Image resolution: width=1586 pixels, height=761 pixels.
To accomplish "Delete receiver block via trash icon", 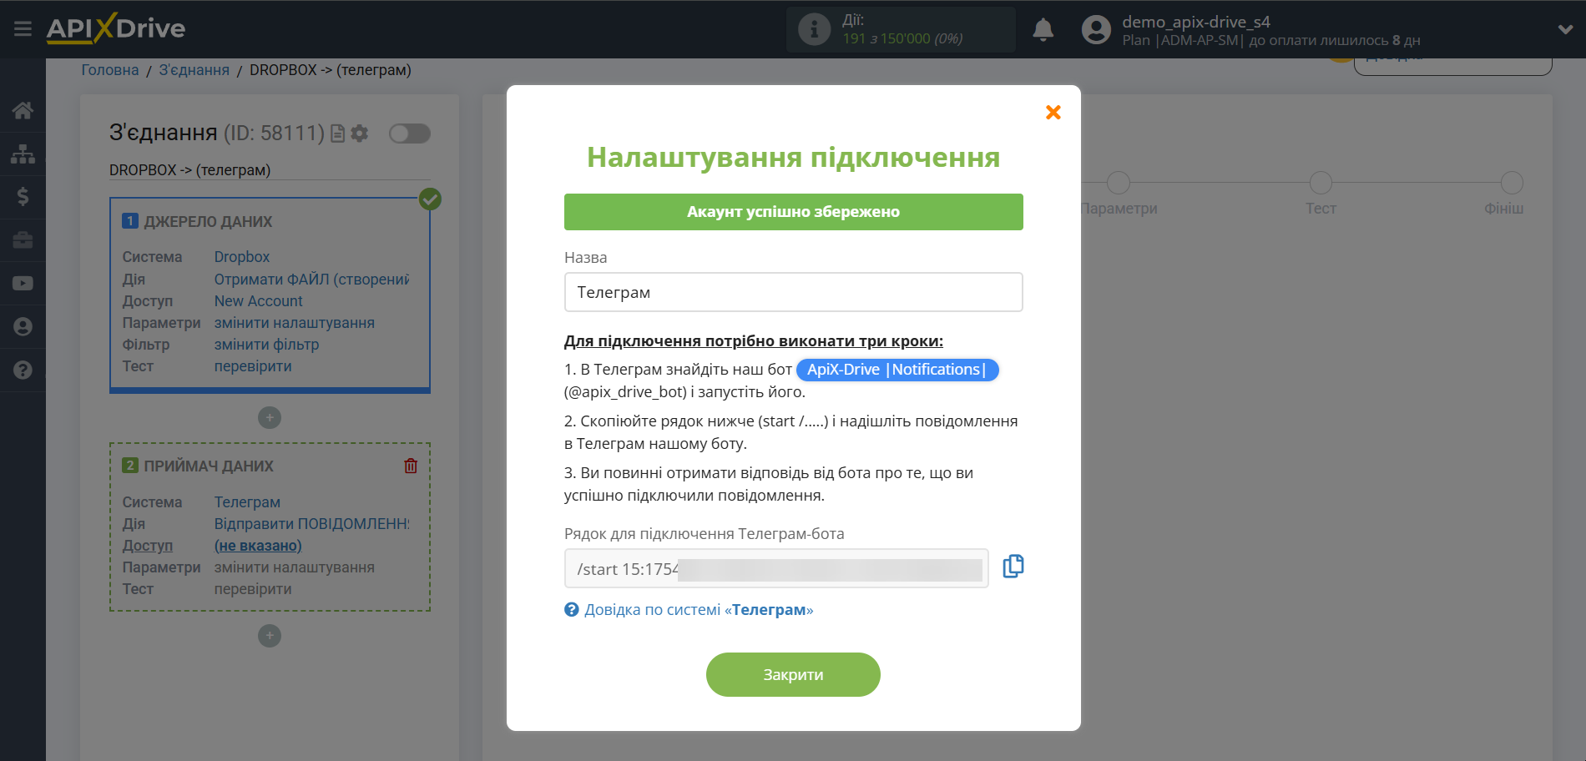I will coord(411,466).
